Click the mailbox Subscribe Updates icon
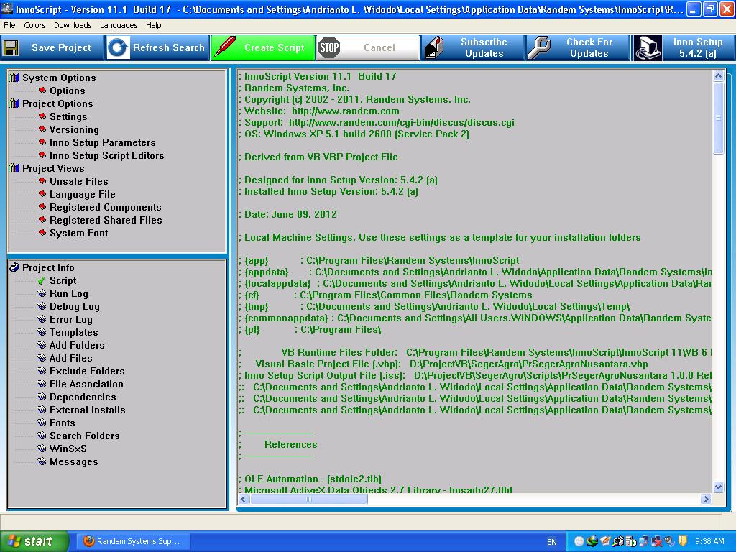The height and width of the screenshot is (552, 736). (x=434, y=48)
